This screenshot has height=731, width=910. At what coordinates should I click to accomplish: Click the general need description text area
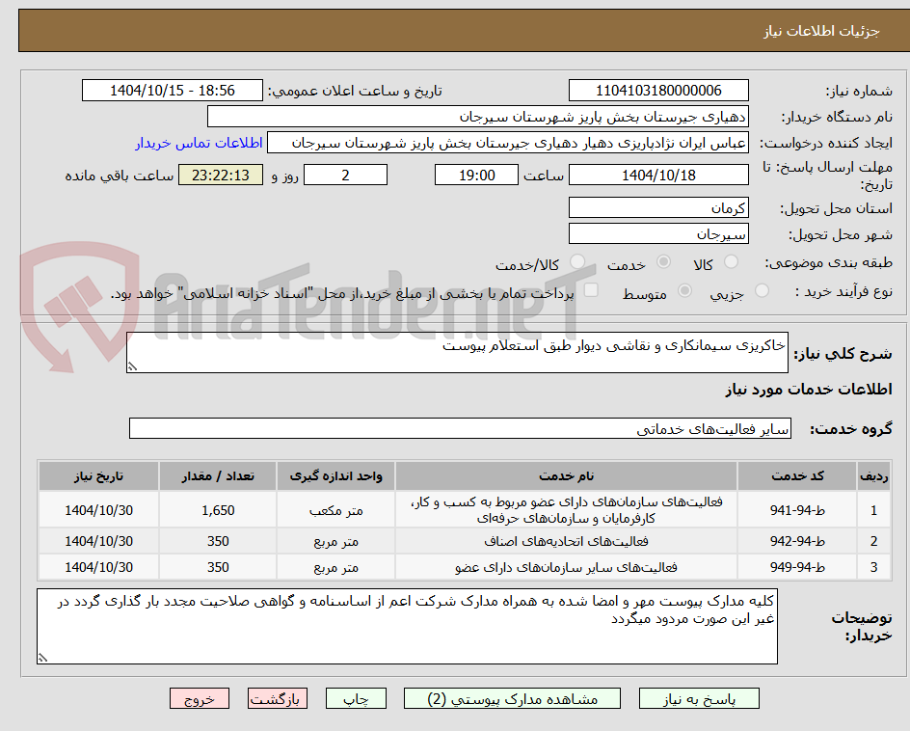(x=457, y=352)
